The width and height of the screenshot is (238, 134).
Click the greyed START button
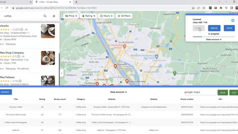[199, 28]
